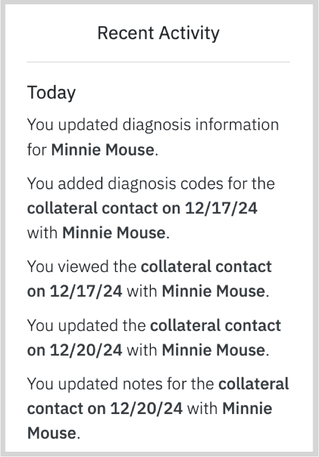Image resolution: width=319 pixels, height=457 pixels.
Task: Click the divider line under Recent Activity
Action: coord(159,62)
